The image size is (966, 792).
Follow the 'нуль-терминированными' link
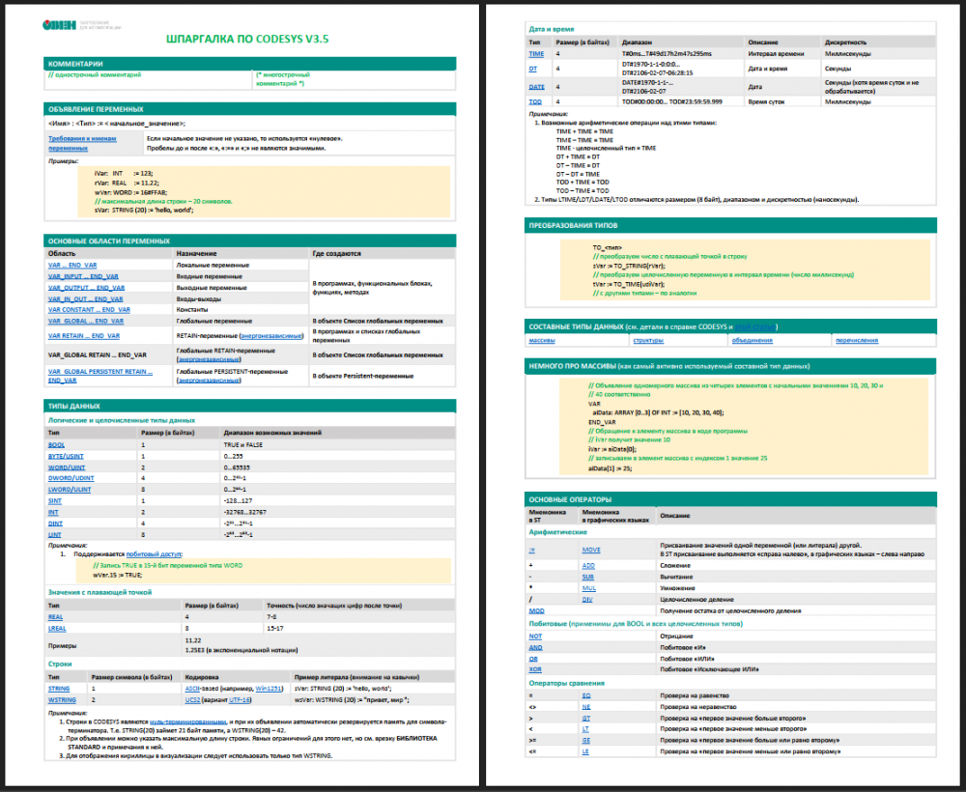tap(188, 721)
